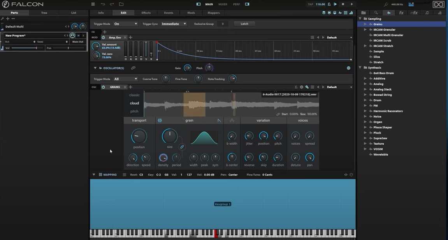Click the search magnifier in the browser

376,13
